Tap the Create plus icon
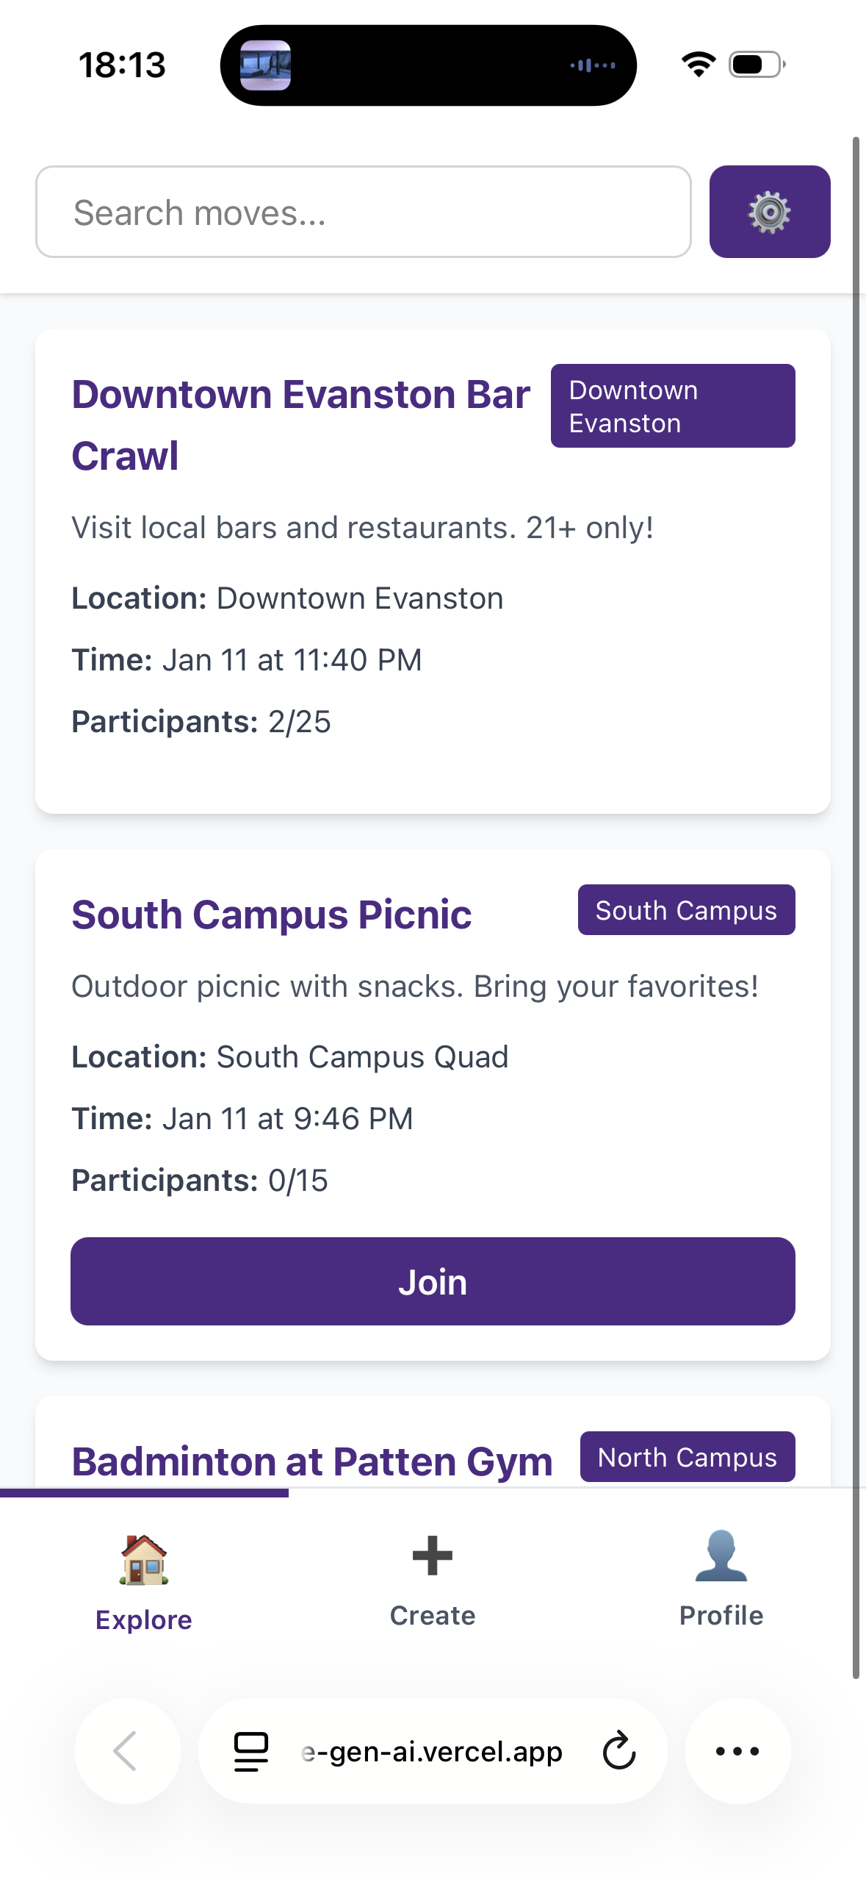Screen dimensions: 866x1879 click(x=433, y=1556)
